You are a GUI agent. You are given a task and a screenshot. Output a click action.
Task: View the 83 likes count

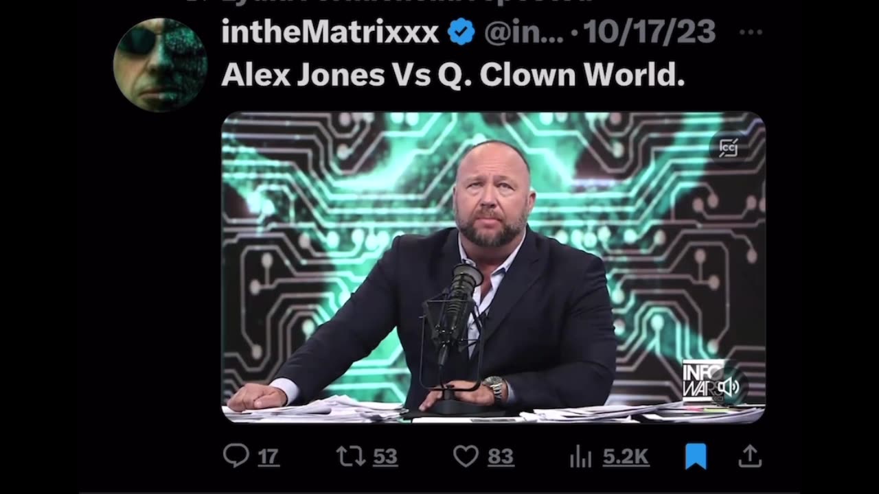tap(501, 457)
